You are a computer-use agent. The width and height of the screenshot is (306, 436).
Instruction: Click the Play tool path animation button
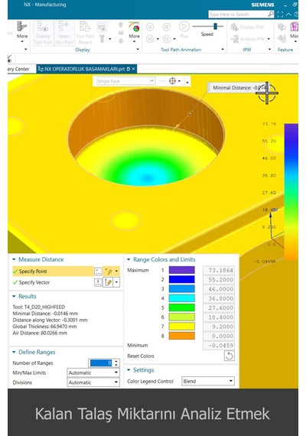[x=184, y=27]
